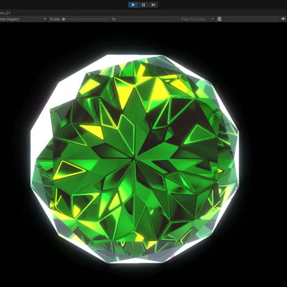This screenshot has height=287, width=287.
Task: Click the Scale slider handle
Action: 64,19
